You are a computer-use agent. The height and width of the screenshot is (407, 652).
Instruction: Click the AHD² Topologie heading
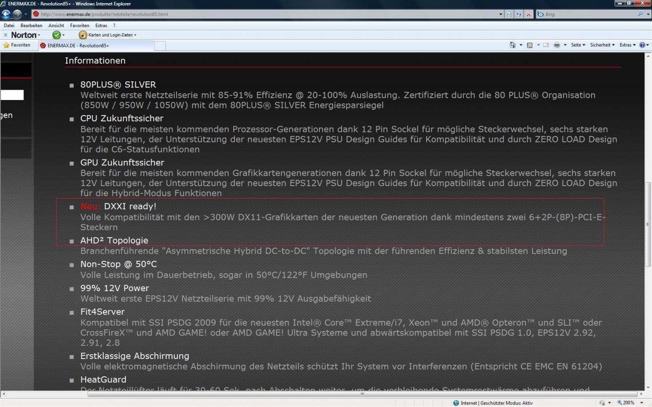(x=114, y=240)
